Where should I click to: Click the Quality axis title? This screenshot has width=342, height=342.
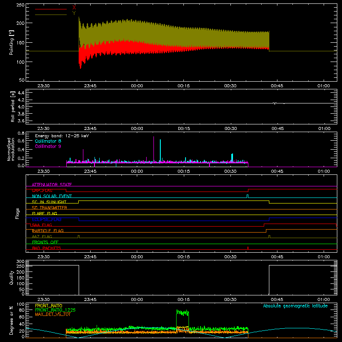tap(12, 277)
